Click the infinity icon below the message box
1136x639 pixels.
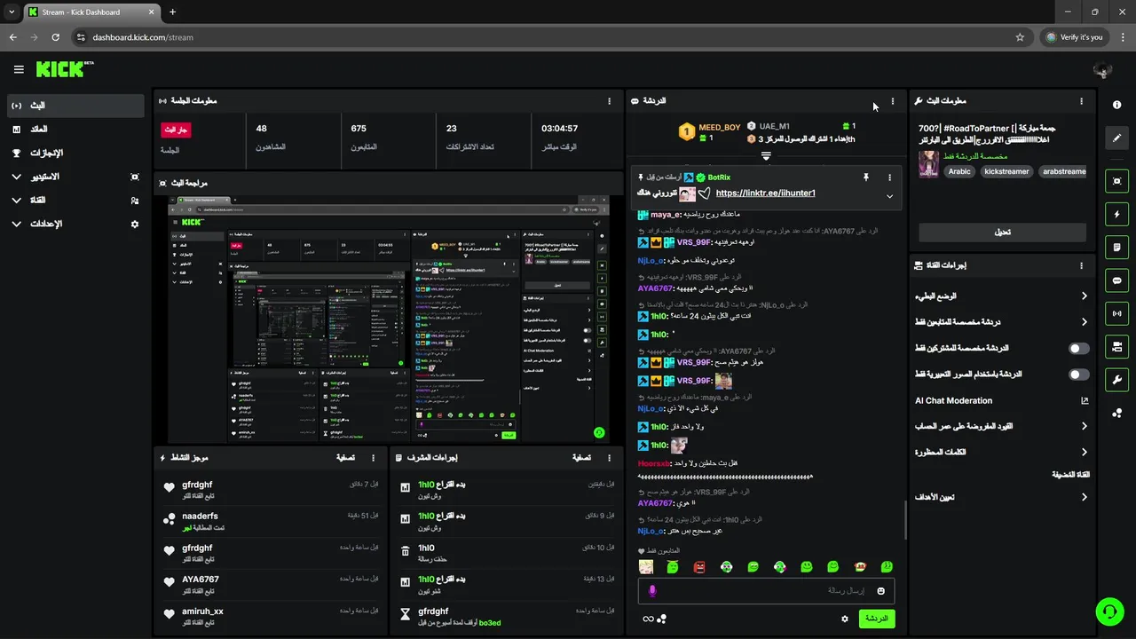click(x=648, y=619)
